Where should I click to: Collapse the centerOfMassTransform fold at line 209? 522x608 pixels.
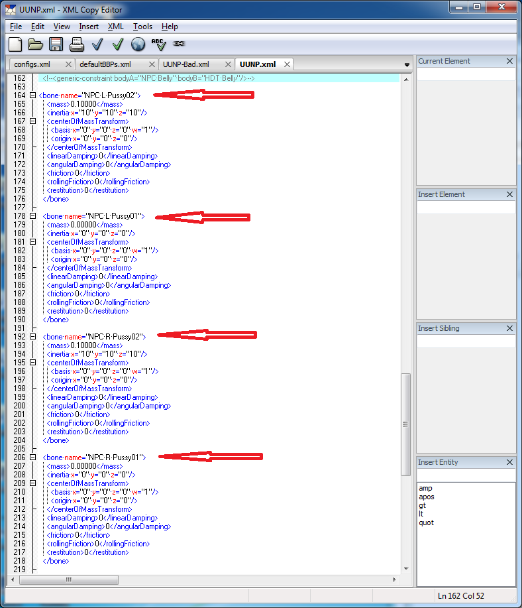click(x=33, y=483)
